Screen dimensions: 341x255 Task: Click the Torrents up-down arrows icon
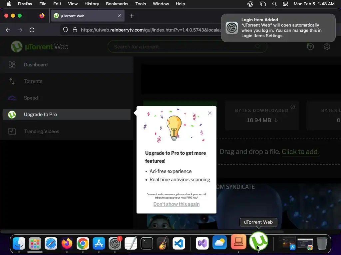coord(12,81)
